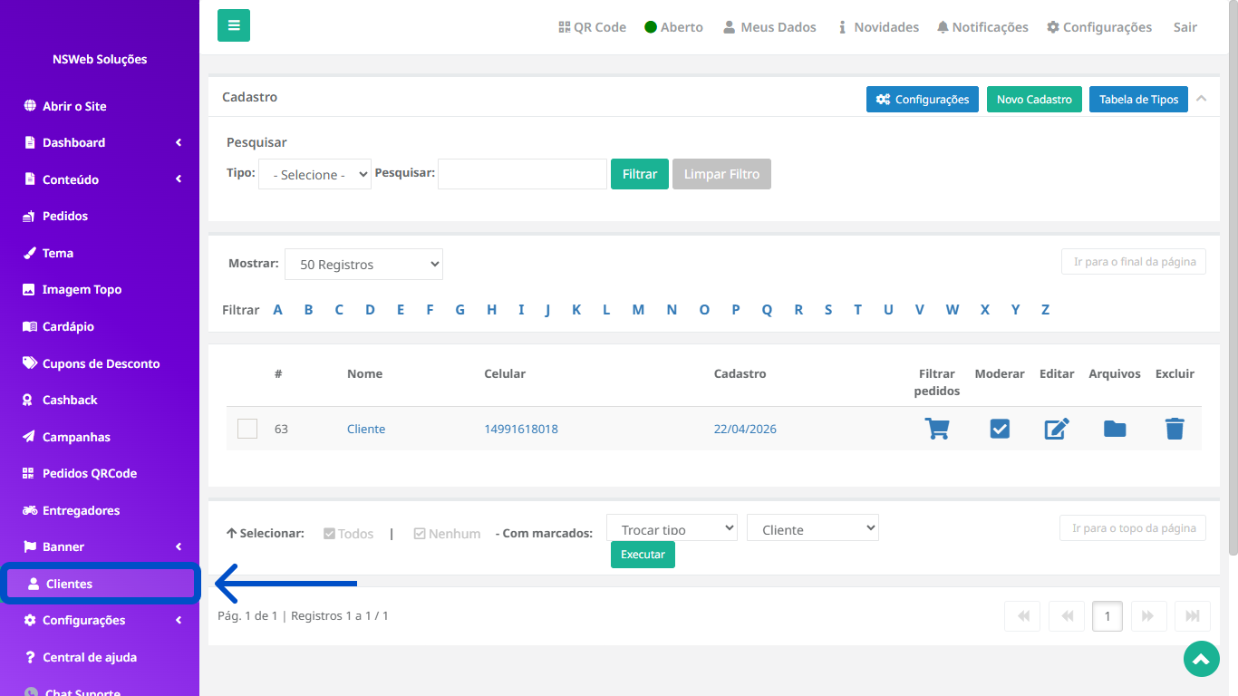The width and height of the screenshot is (1238, 696).
Task: Click the green scroll-to-top round button
Action: click(x=1202, y=659)
